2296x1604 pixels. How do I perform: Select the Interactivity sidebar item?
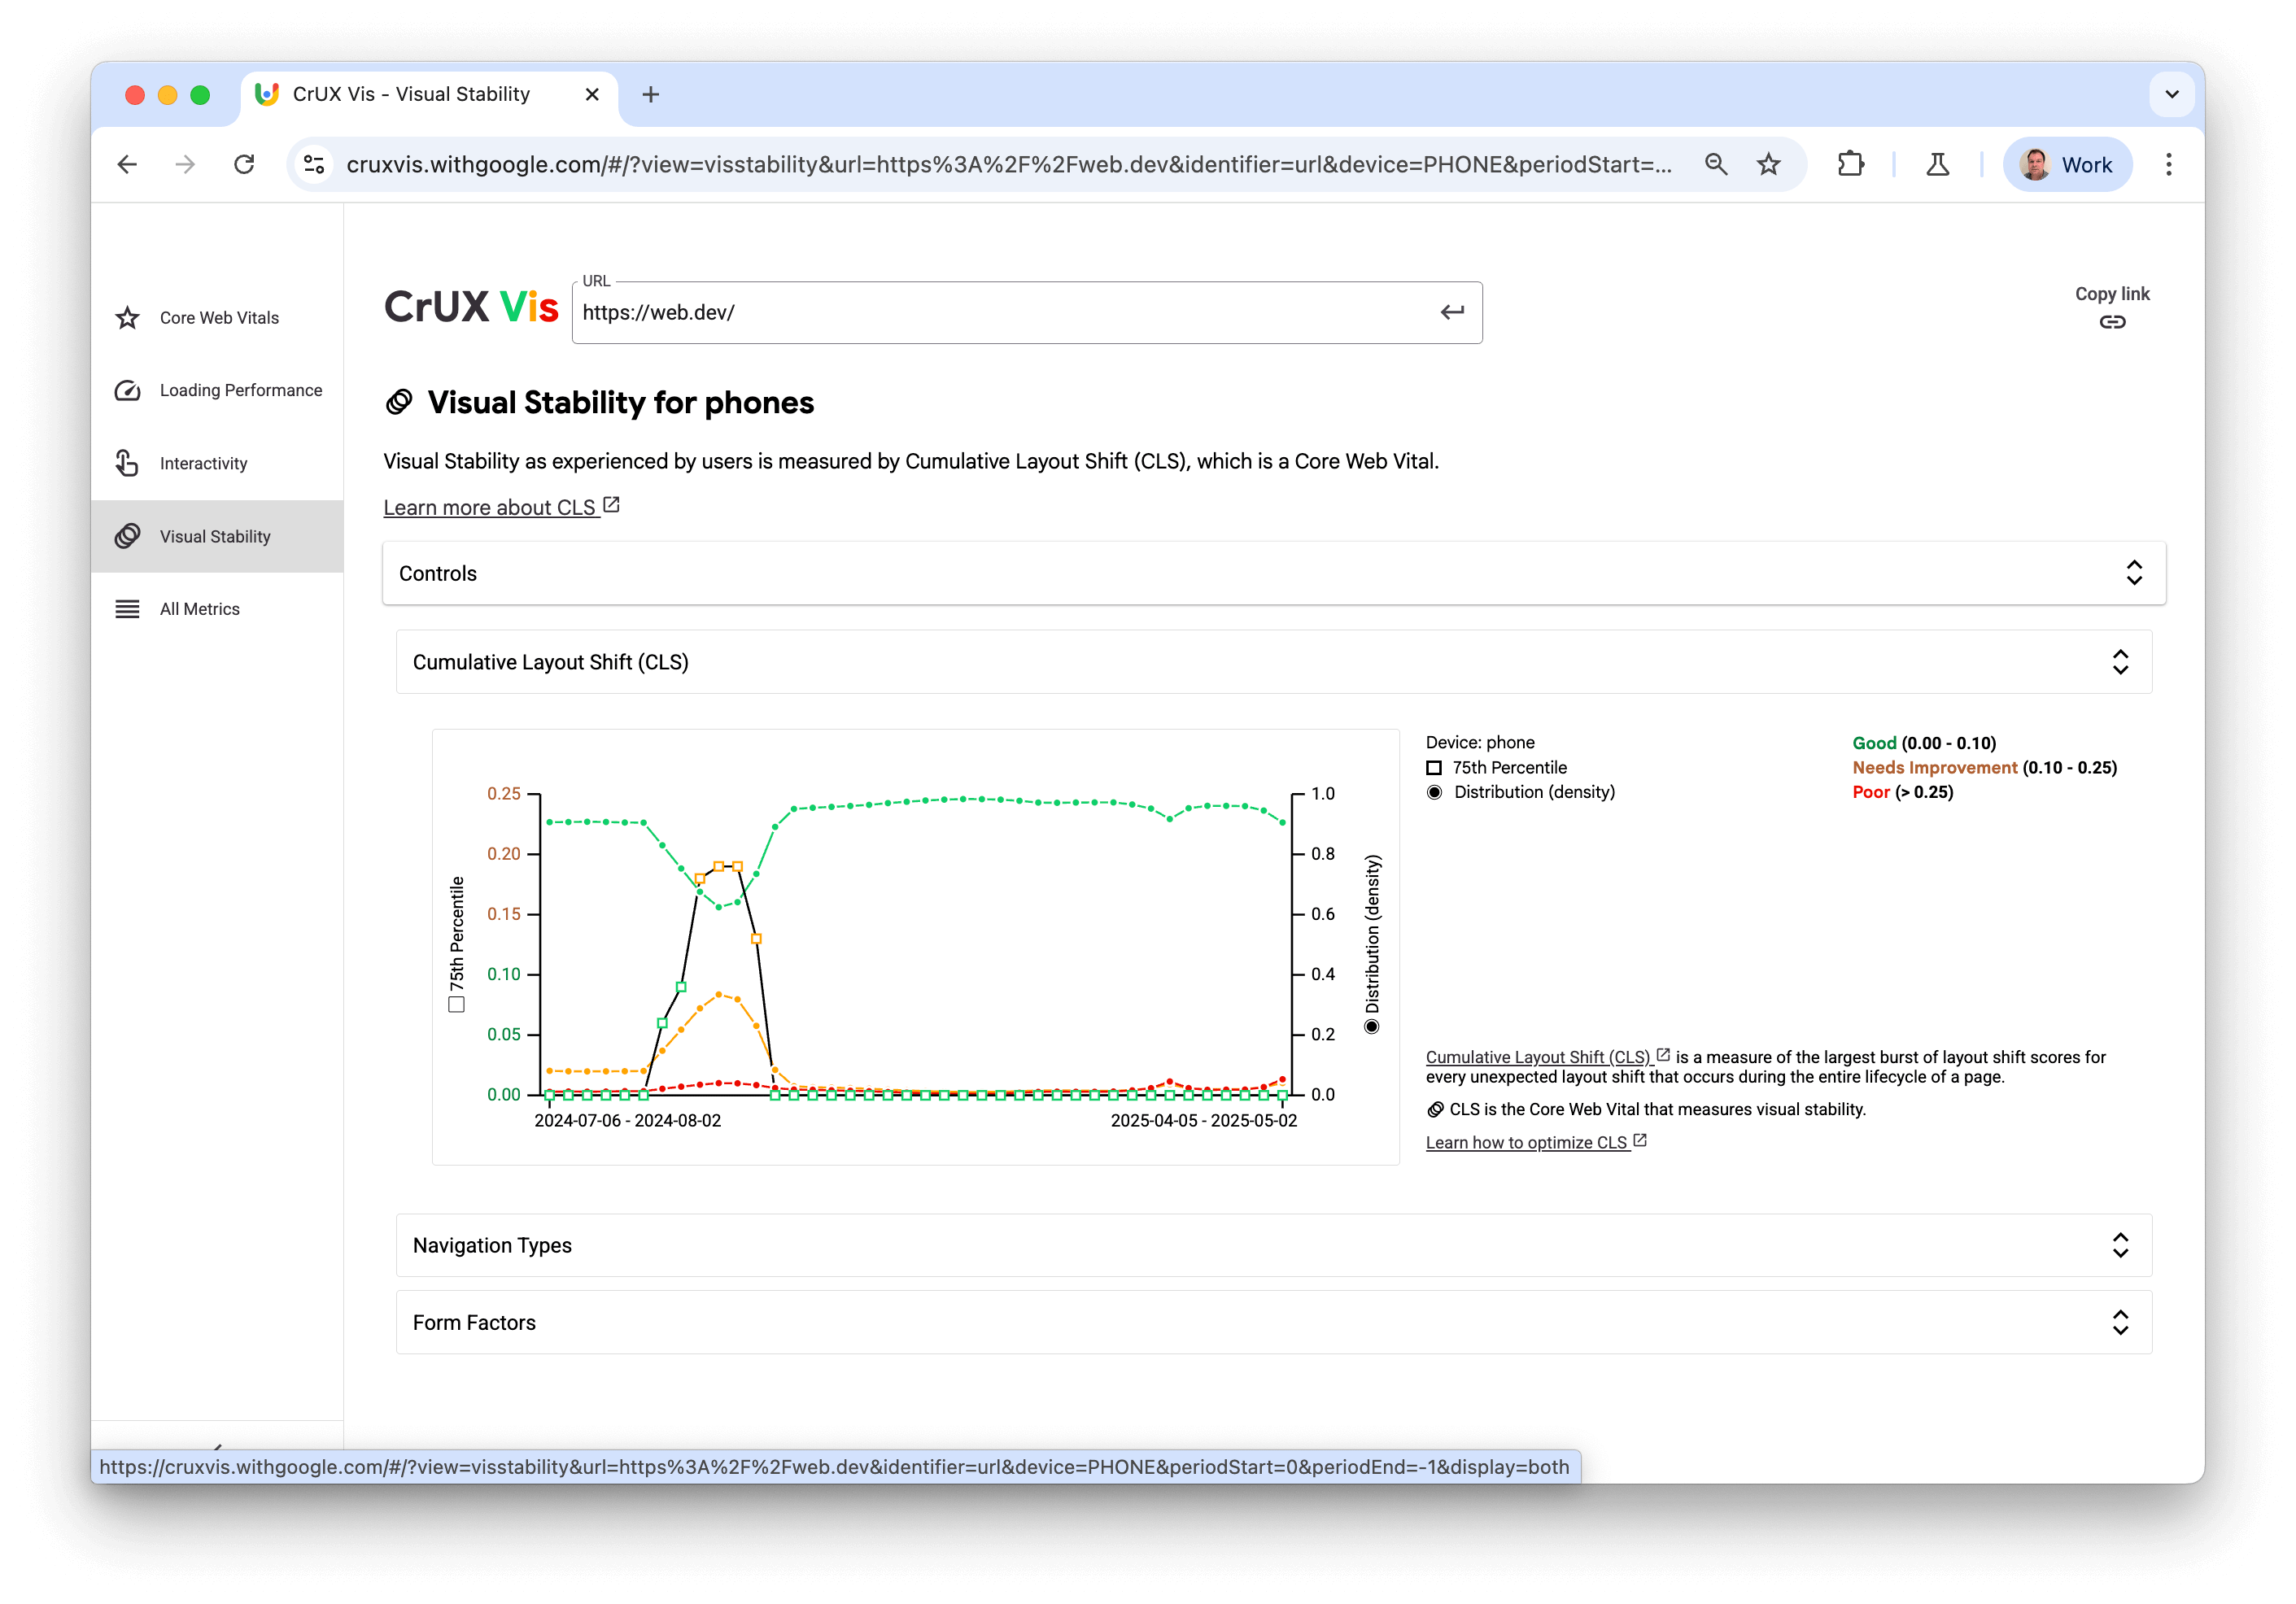pyautogui.click(x=203, y=463)
